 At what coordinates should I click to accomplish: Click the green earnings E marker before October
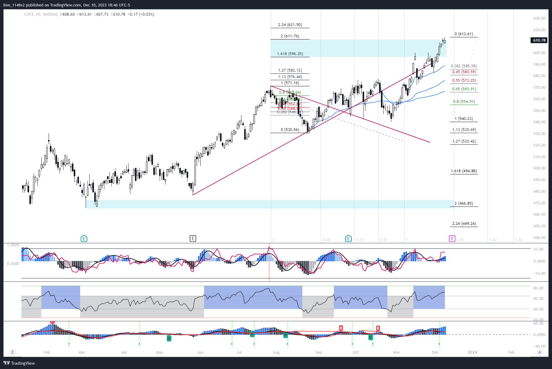pyautogui.click(x=348, y=238)
